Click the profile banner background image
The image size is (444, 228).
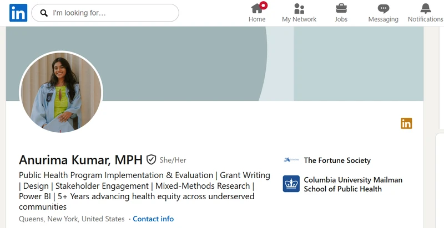[215, 64]
